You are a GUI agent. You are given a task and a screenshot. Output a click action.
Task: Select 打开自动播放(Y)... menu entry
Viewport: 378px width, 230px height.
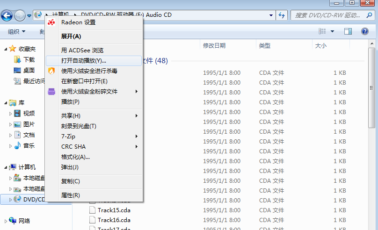(84, 61)
